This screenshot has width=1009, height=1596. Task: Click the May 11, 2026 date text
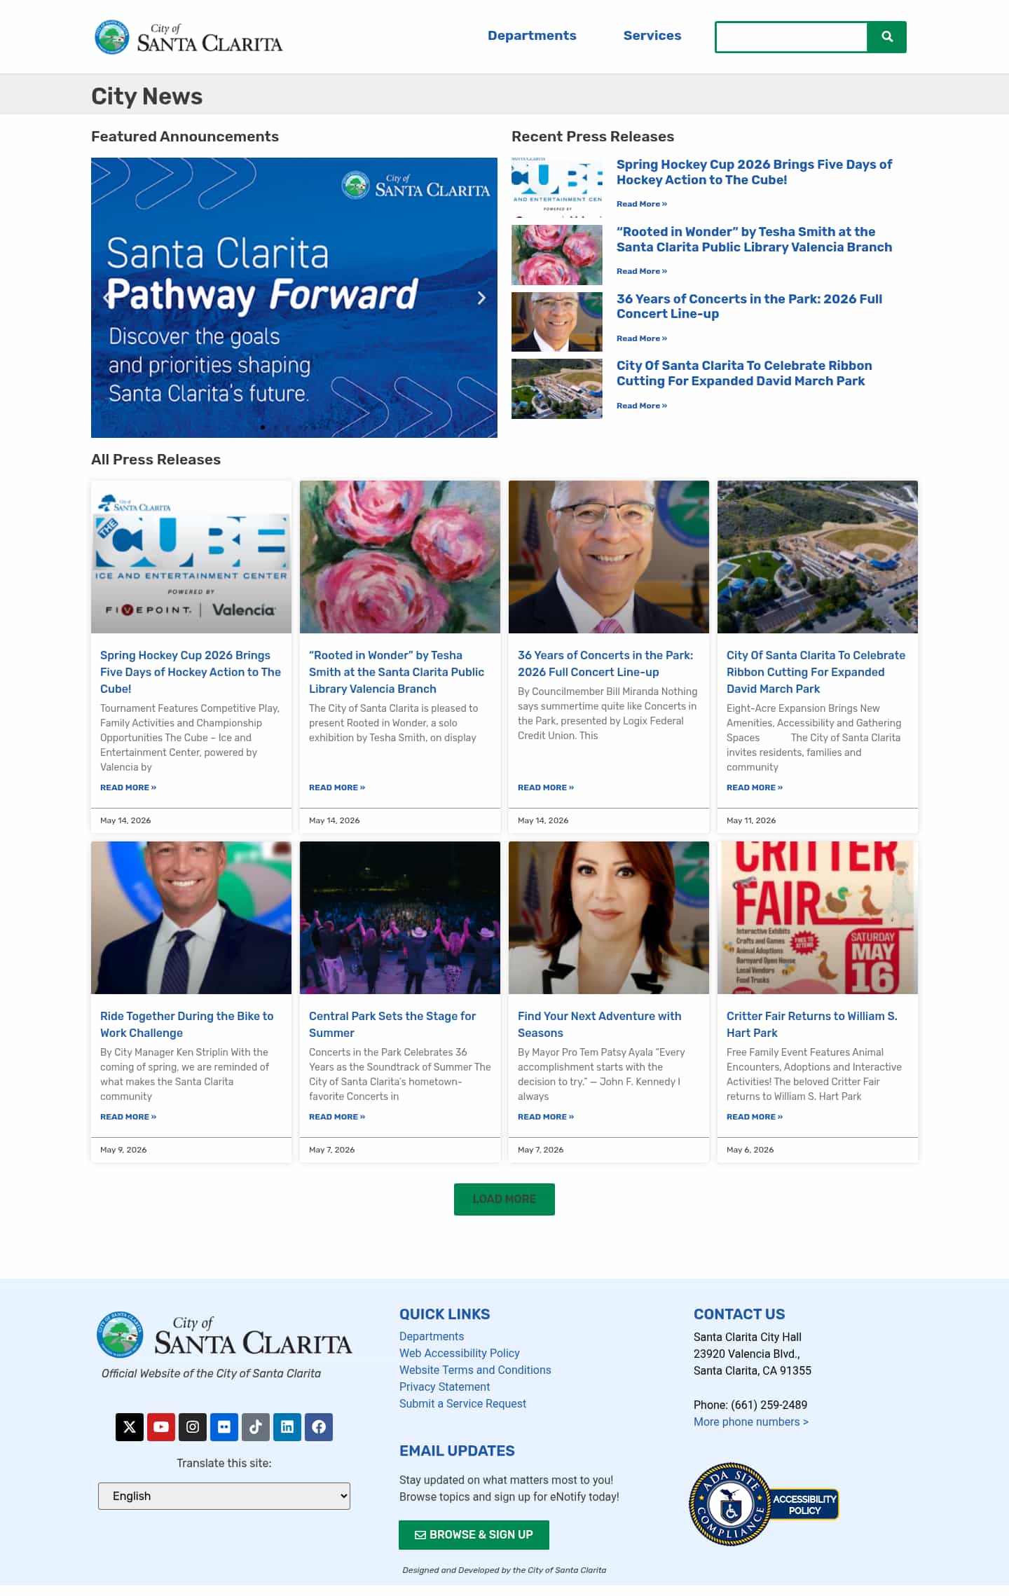click(751, 820)
